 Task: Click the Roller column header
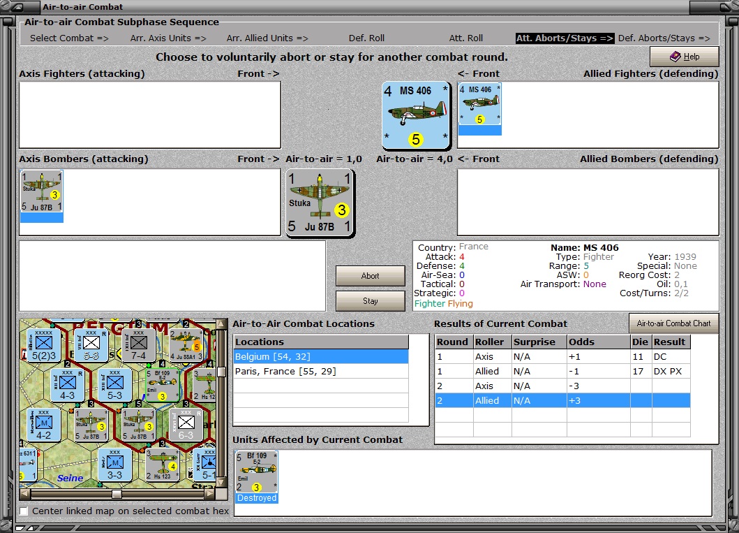tap(493, 342)
